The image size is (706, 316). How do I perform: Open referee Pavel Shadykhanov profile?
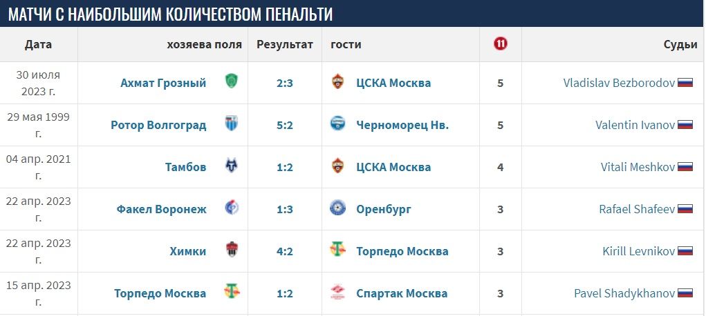[x=624, y=293]
